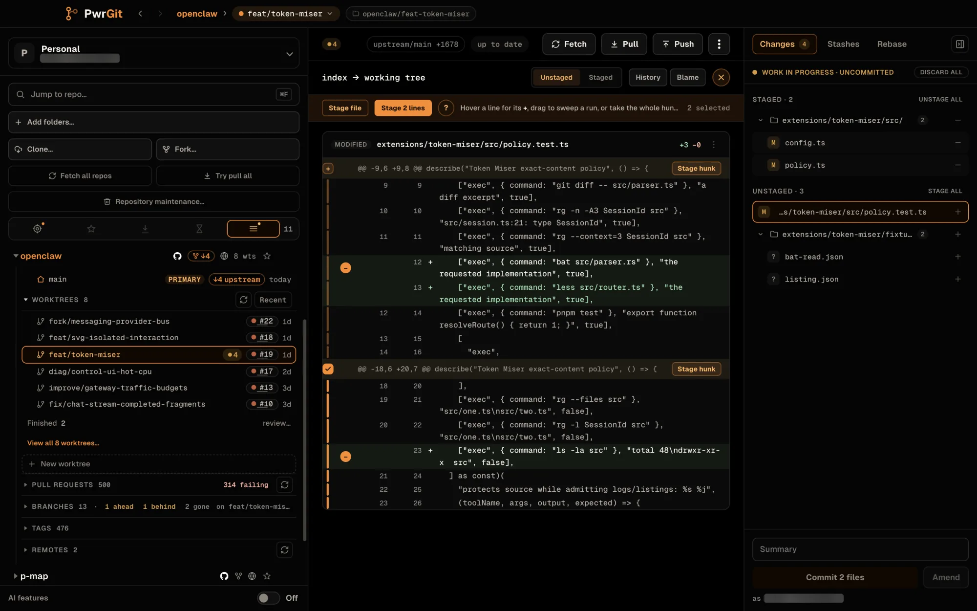Toggle the AI features switch

(x=268, y=598)
